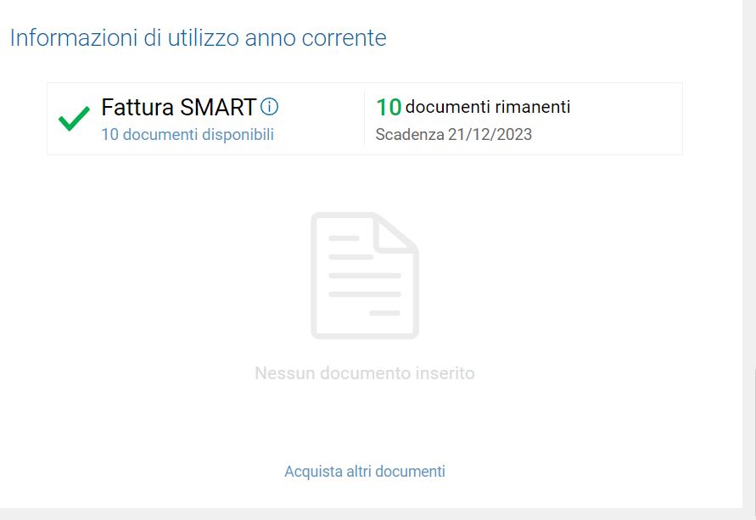Viewport: 756px width, 520px height.
Task: Click the green checkmark beside Fattura SMART
Action: point(74,119)
